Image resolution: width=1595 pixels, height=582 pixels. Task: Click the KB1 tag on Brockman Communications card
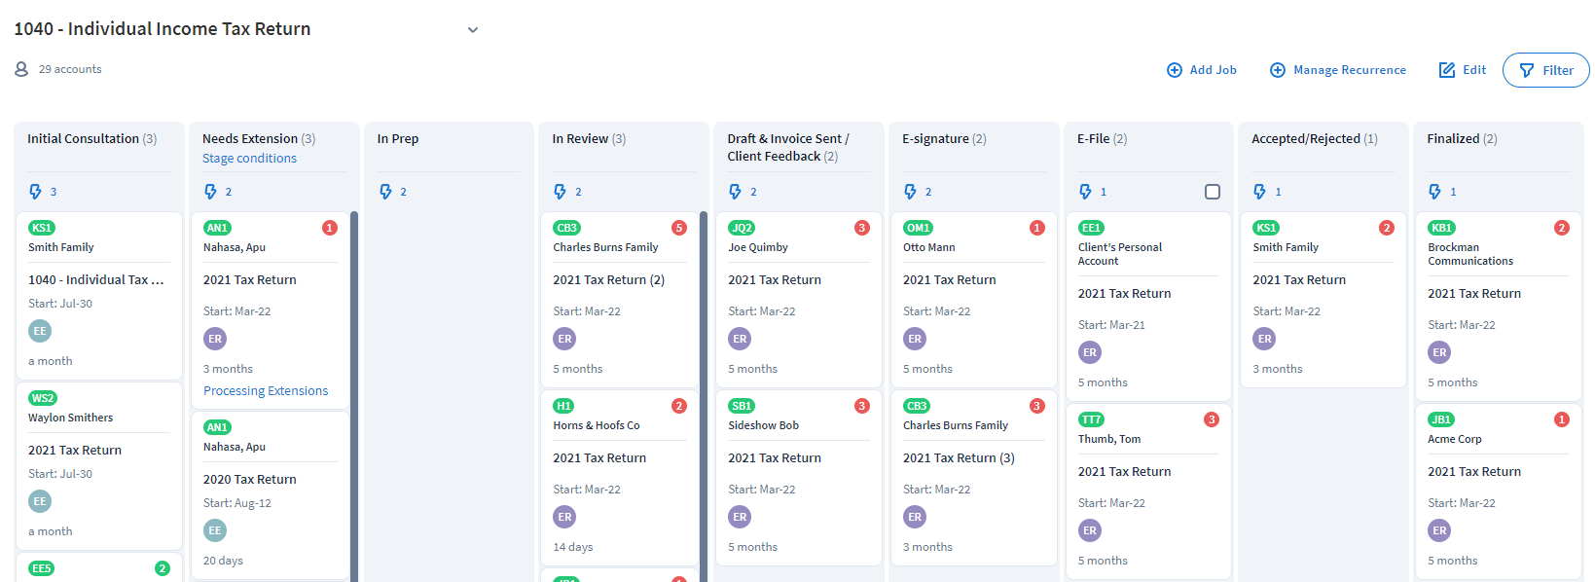[1440, 228]
